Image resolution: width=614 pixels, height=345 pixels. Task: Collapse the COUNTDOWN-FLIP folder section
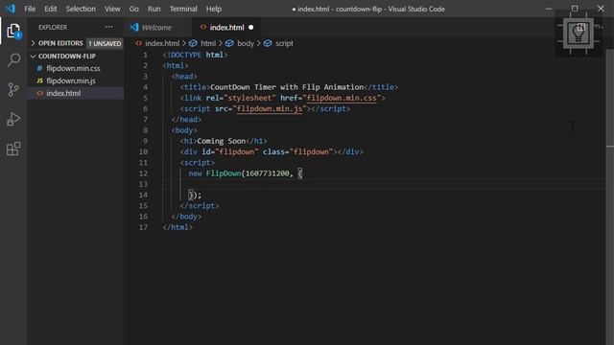(x=33, y=57)
